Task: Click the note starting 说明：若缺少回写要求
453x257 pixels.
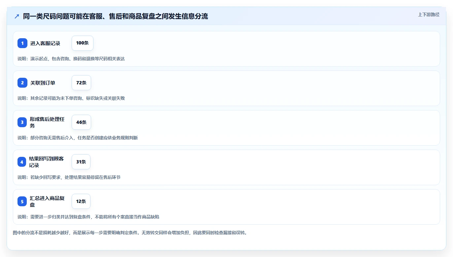Action: tap(69, 177)
